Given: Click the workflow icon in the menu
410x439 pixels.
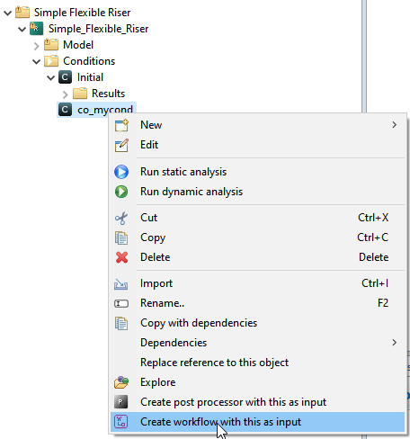Looking at the screenshot, I should coord(121,422).
